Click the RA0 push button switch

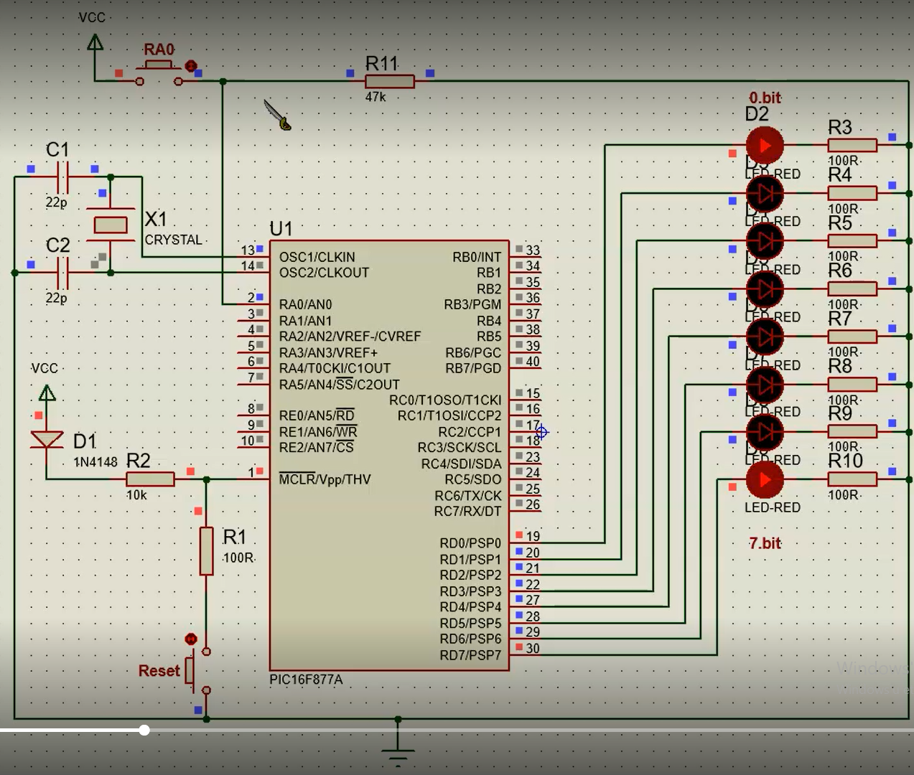[159, 75]
